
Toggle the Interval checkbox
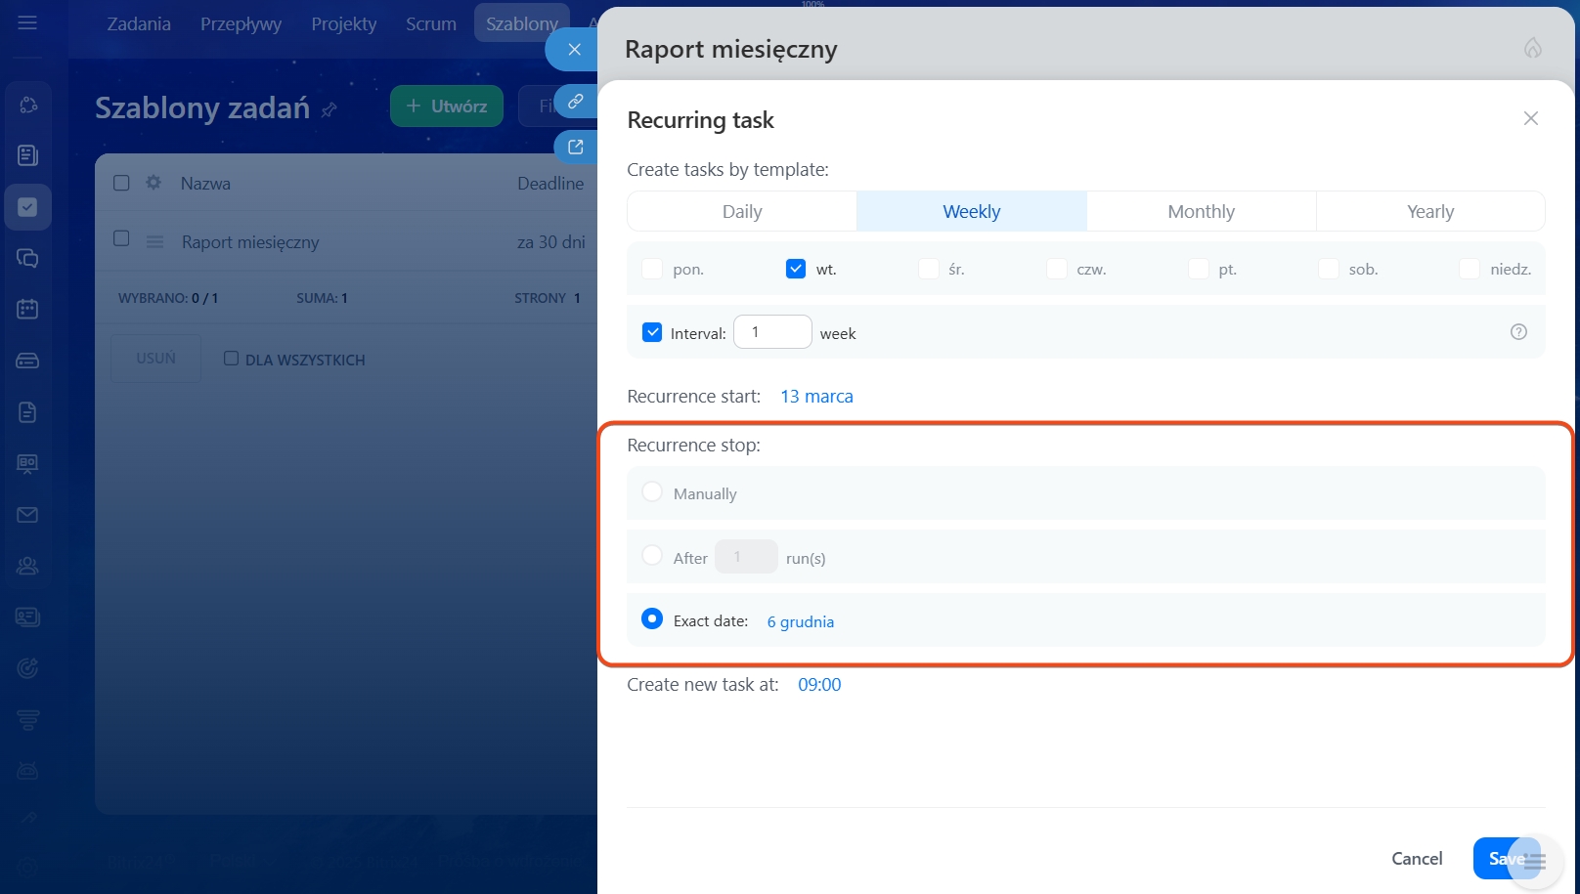tap(652, 332)
